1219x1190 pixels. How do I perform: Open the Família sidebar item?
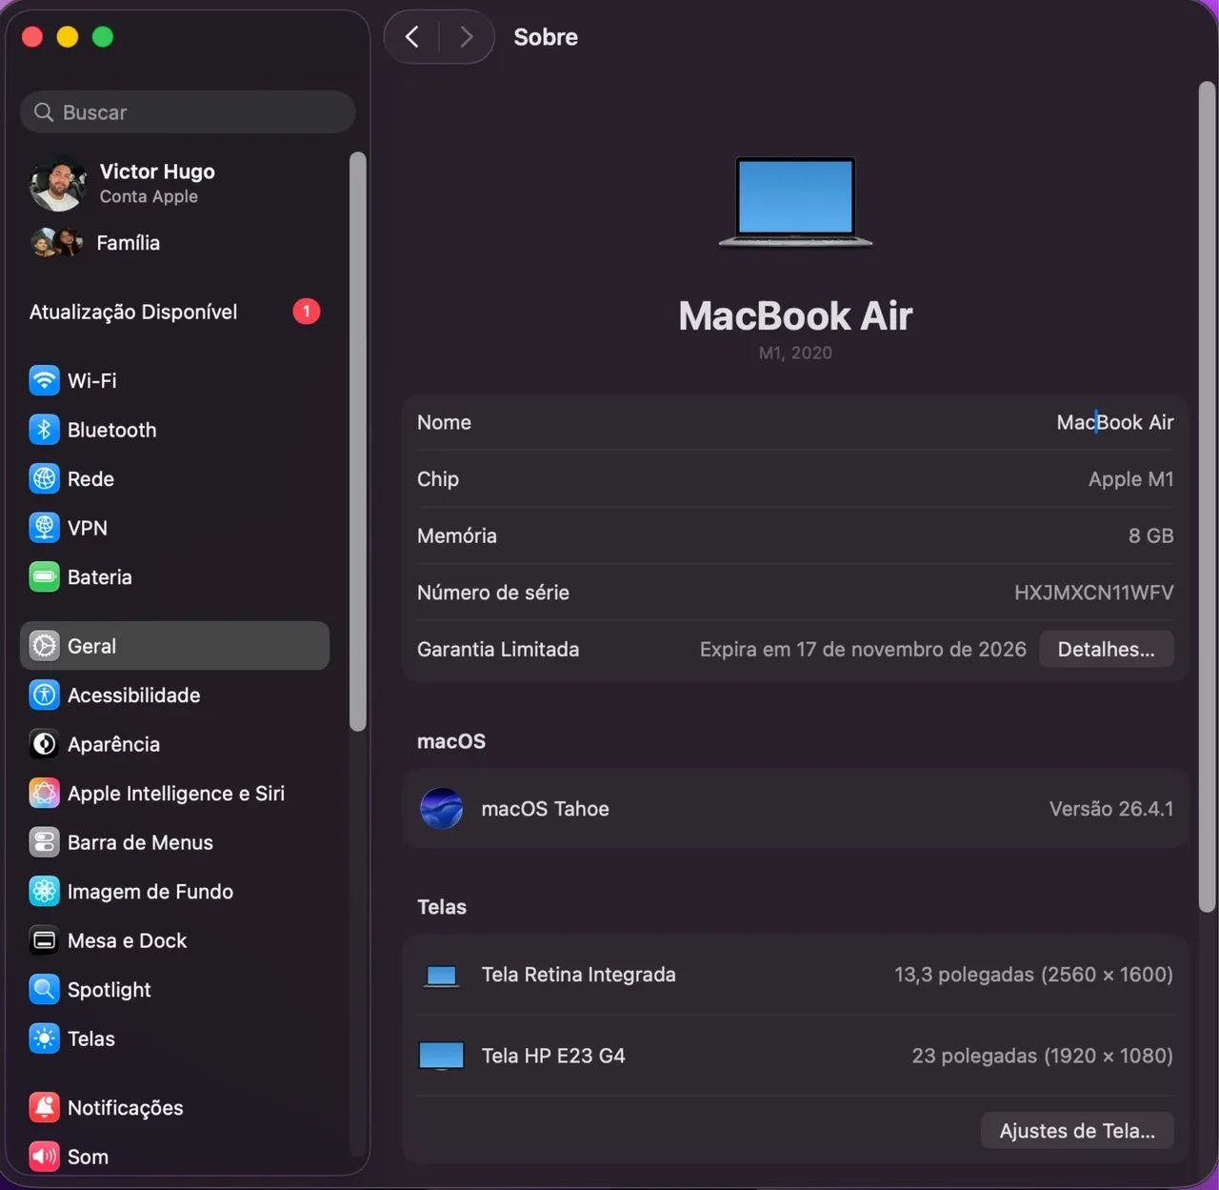[x=175, y=243]
